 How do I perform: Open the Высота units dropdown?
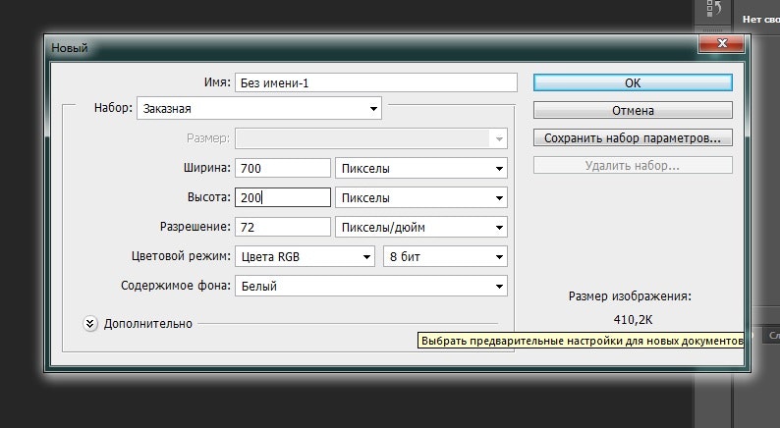421,197
